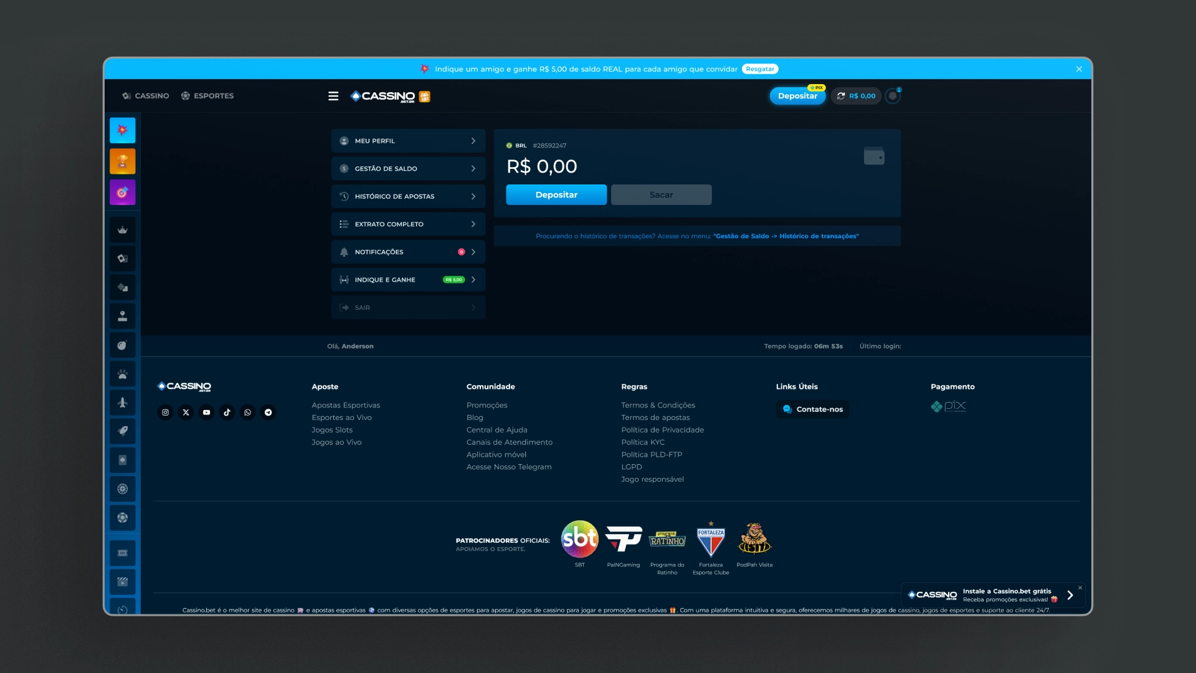Expand the Indique e Ganhe row
This screenshot has width=1196, height=673.
click(x=408, y=280)
